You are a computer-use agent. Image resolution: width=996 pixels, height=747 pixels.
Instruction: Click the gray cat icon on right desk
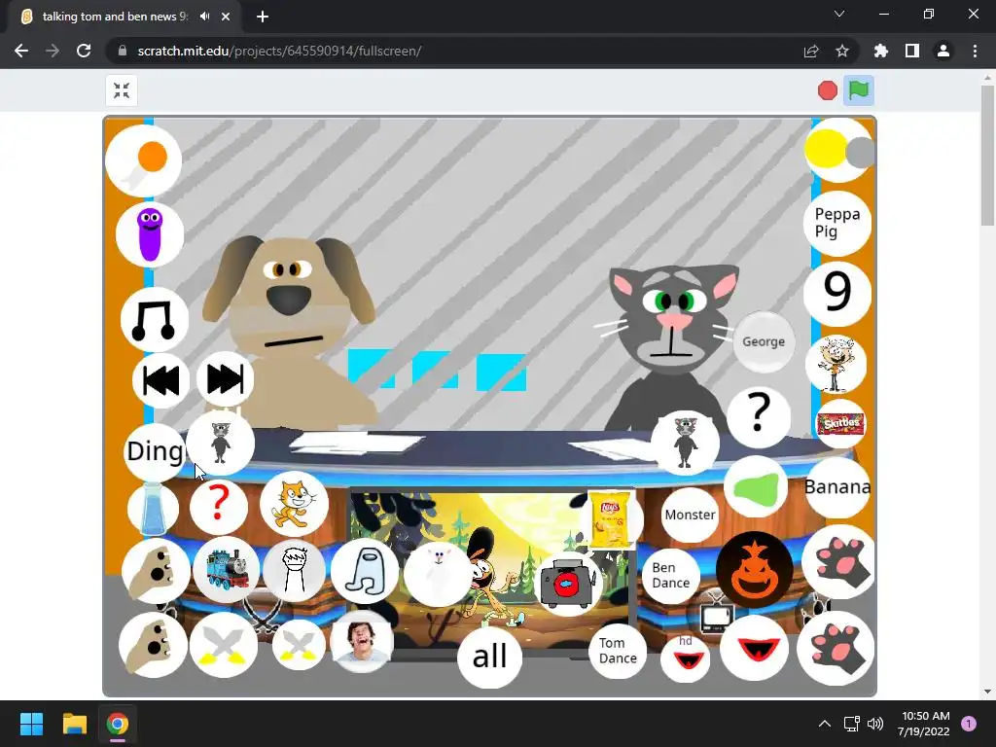[686, 443]
